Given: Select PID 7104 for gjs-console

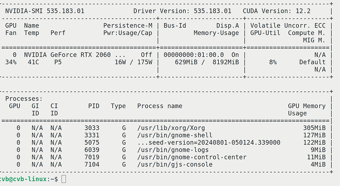Looking at the screenshot, I should (x=92, y=164).
